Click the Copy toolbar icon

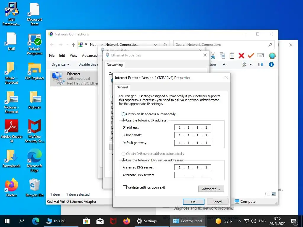(223, 56)
